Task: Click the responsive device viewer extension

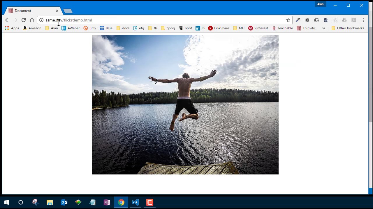Action: coord(316,20)
